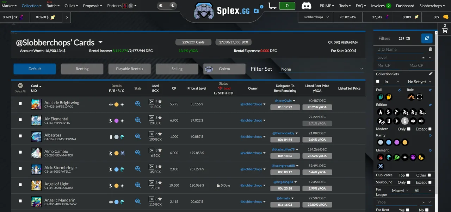The width and height of the screenshot is (451, 212).
Task: Select the Alpha edition filter icon
Action: click(x=380, y=112)
